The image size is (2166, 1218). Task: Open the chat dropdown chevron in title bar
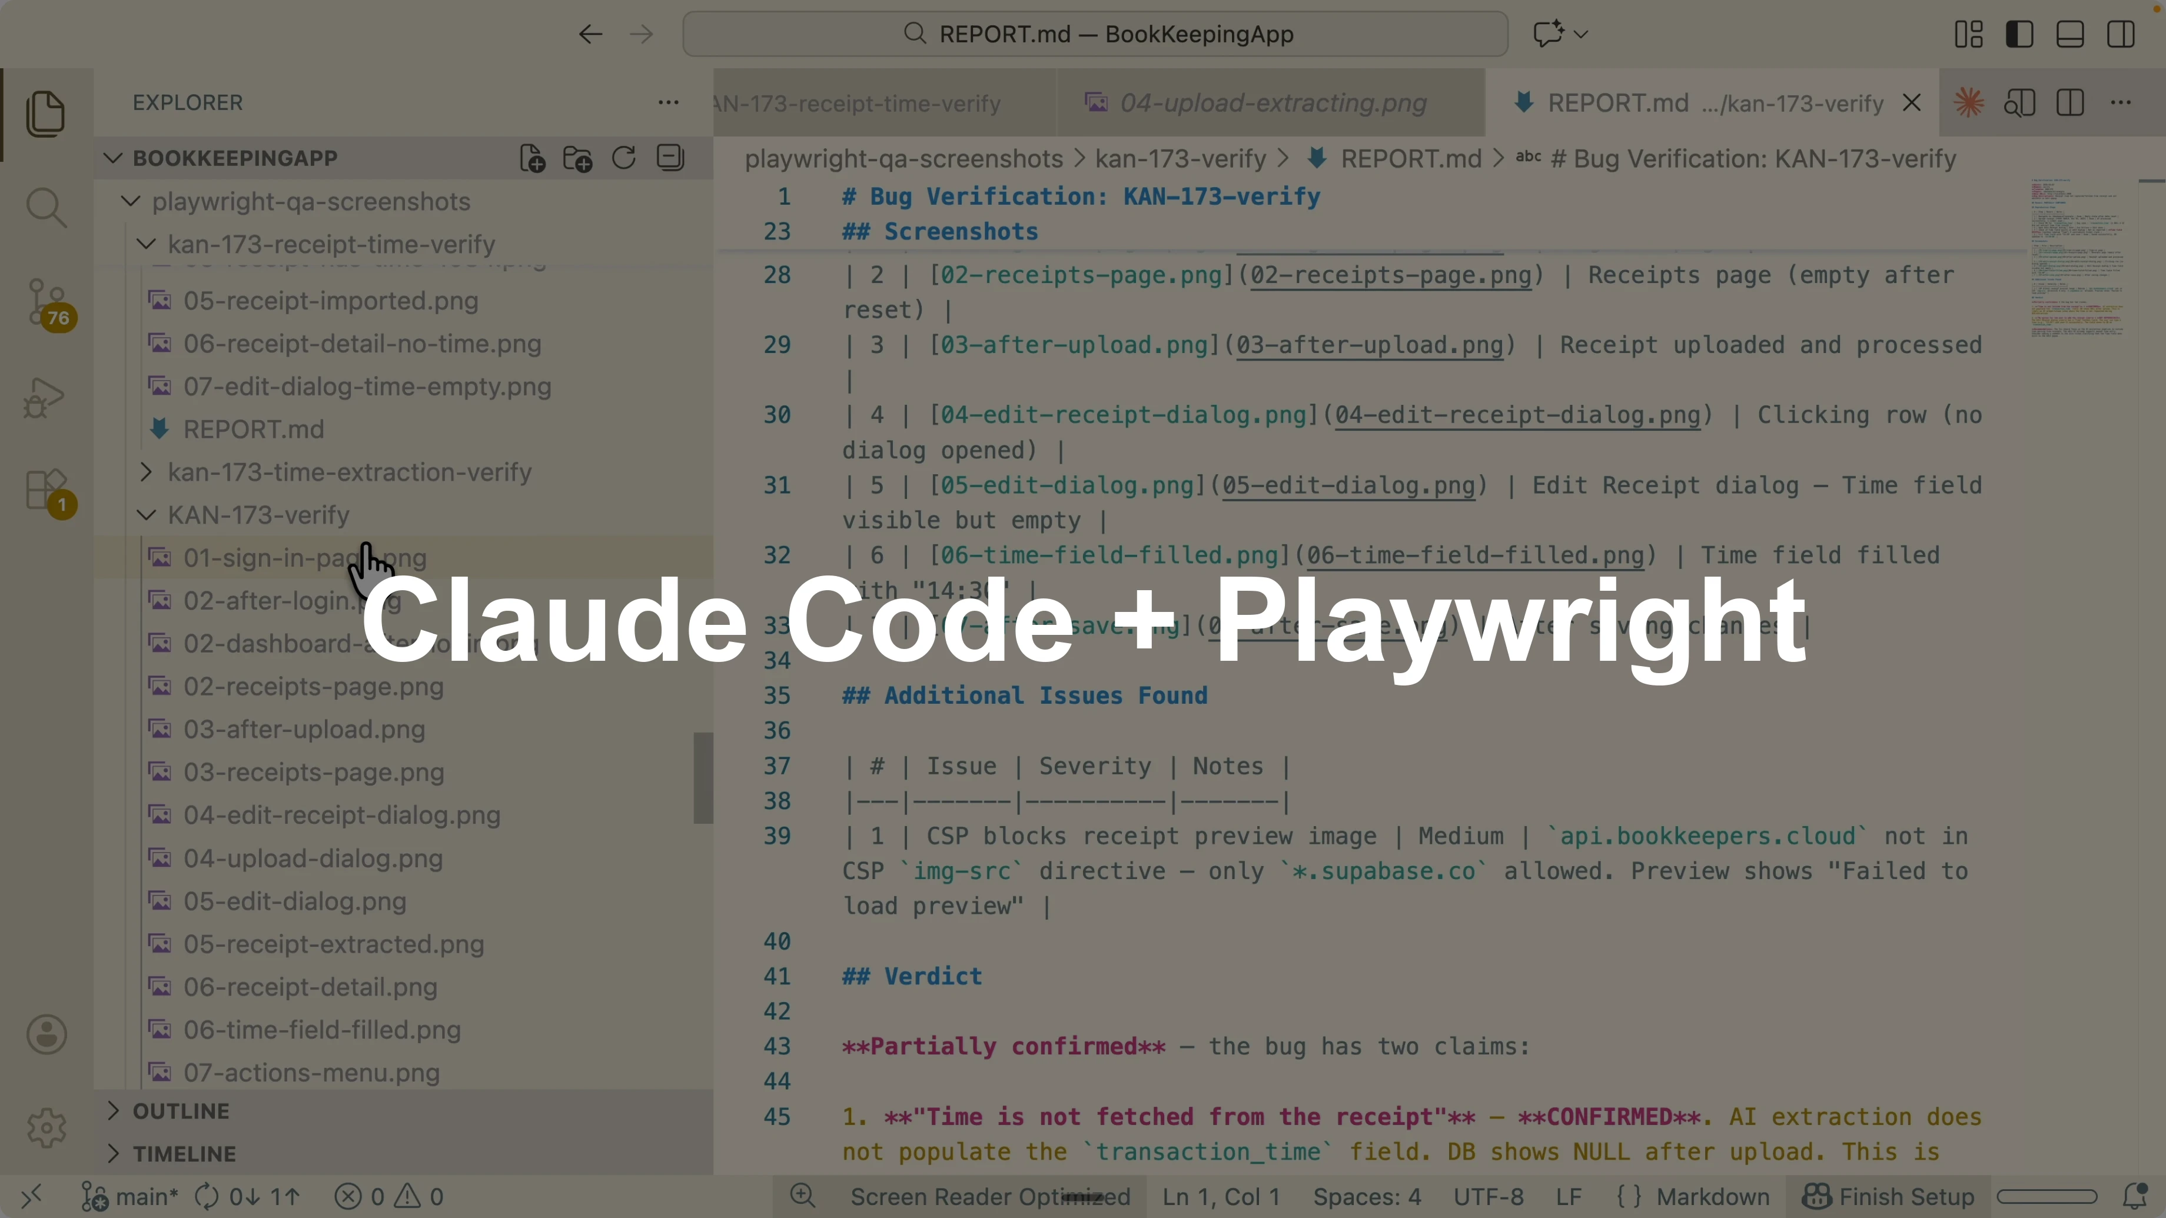click(1581, 35)
